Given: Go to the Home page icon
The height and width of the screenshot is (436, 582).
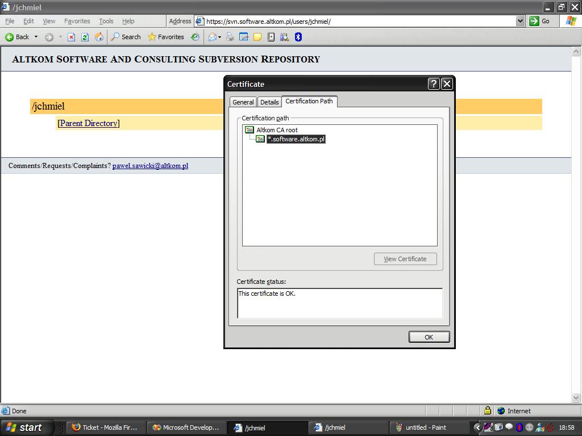Looking at the screenshot, I should [99, 37].
